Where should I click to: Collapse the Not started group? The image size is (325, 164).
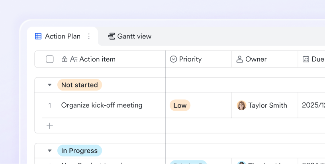tap(49, 85)
